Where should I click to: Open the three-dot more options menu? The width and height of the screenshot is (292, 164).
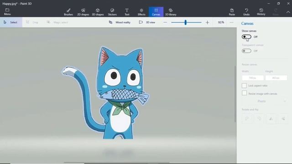[x=231, y=22]
